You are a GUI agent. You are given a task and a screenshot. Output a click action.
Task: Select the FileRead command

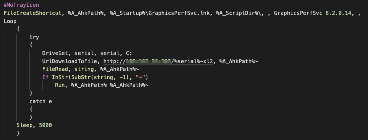point(55,69)
